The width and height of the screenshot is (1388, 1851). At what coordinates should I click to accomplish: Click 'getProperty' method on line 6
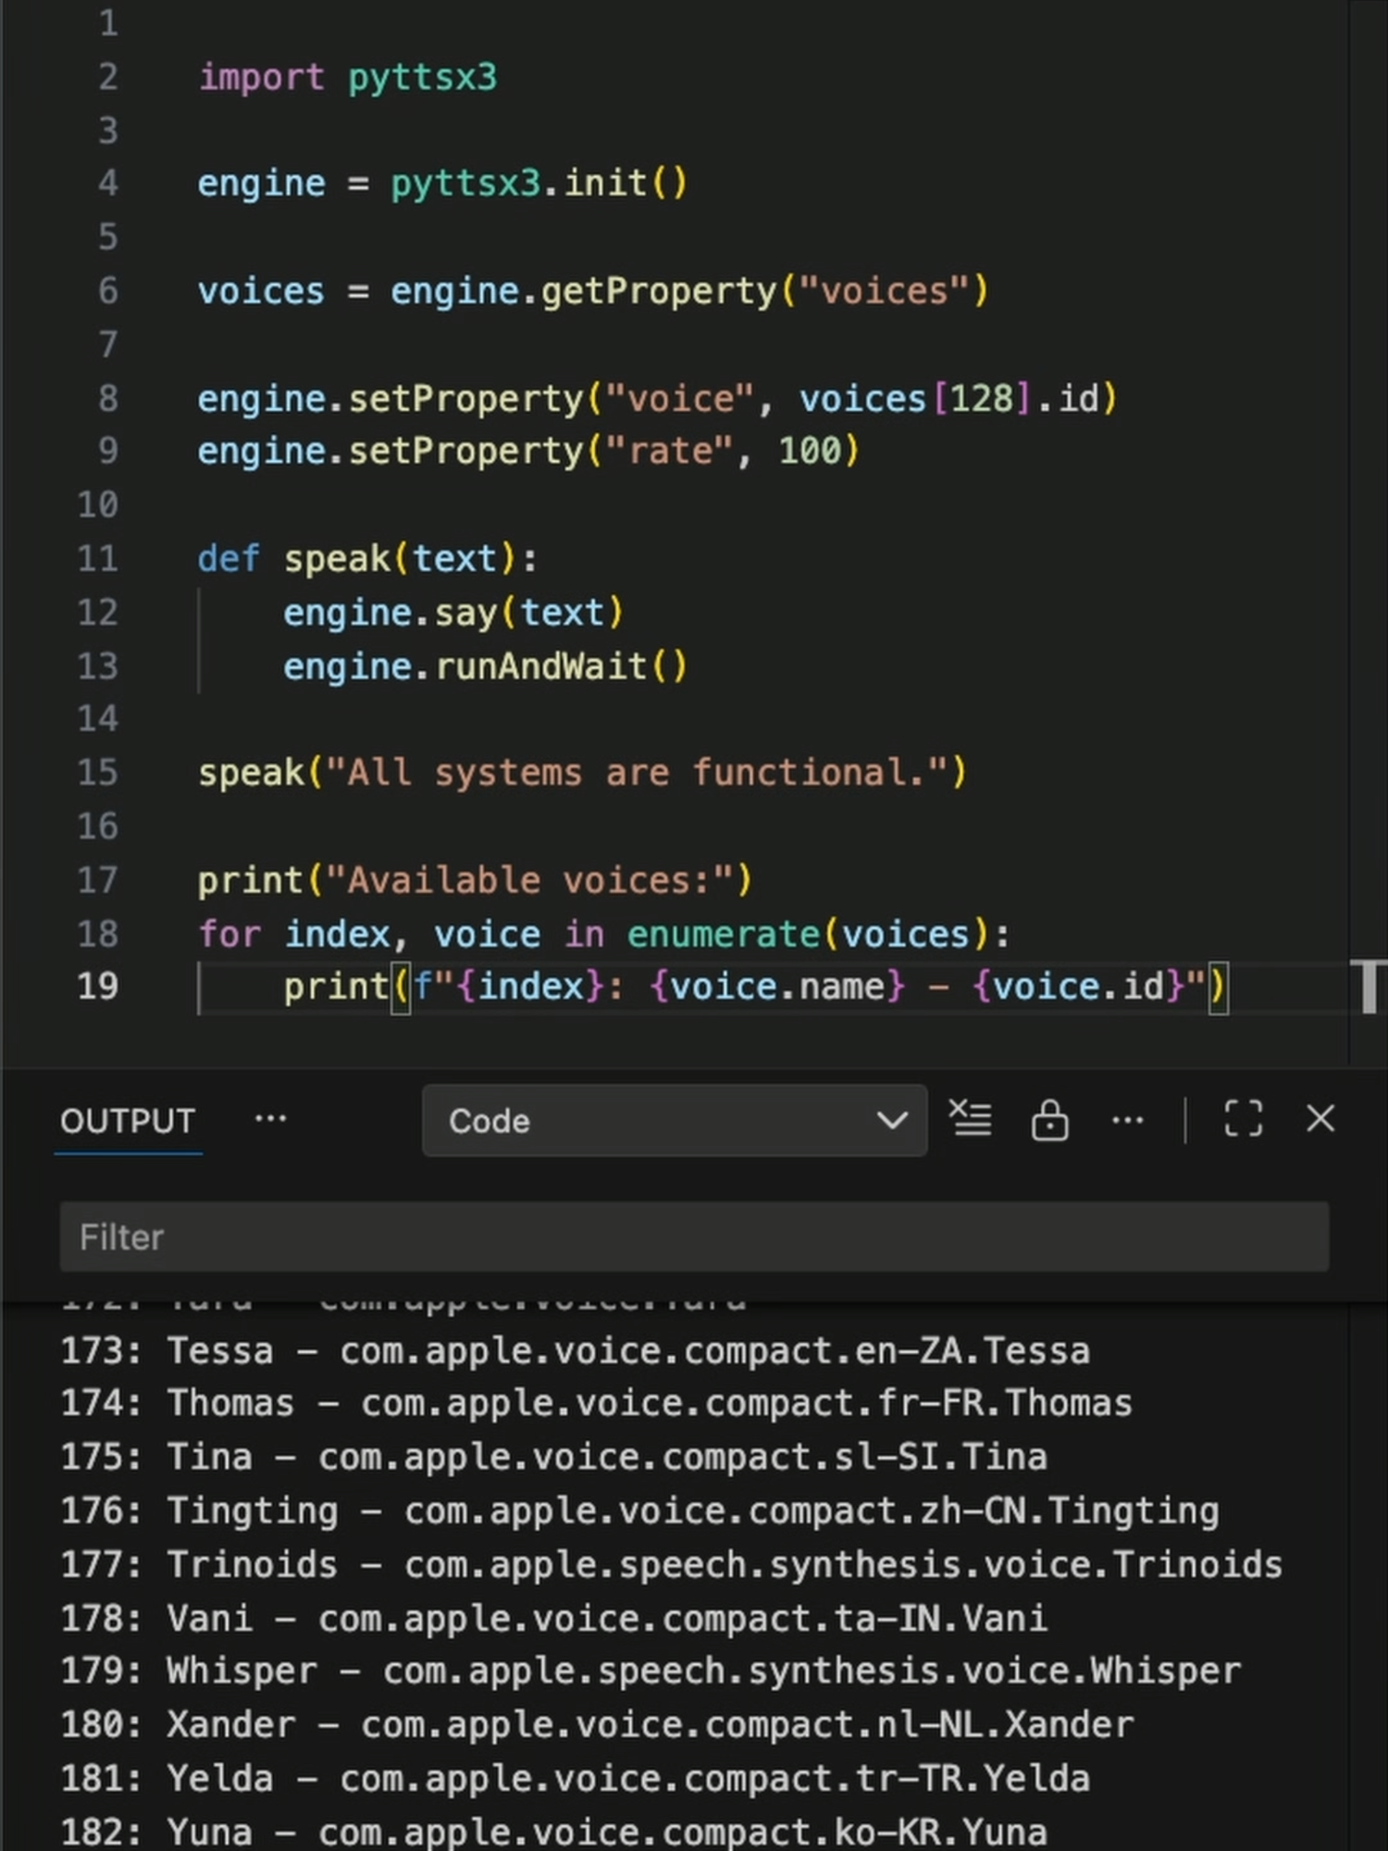[x=659, y=292]
